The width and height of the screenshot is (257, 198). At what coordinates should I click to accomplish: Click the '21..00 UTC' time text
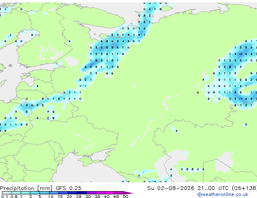click(x=213, y=188)
